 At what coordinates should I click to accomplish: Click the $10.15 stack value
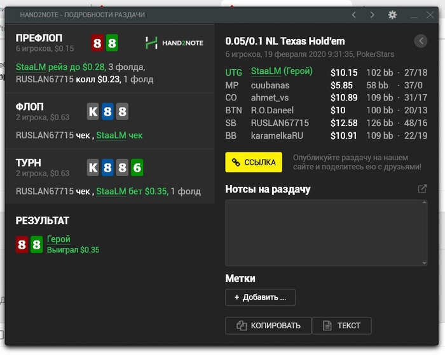pyautogui.click(x=344, y=73)
